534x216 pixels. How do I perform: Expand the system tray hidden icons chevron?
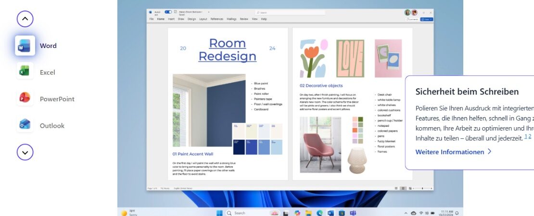tap(406, 213)
